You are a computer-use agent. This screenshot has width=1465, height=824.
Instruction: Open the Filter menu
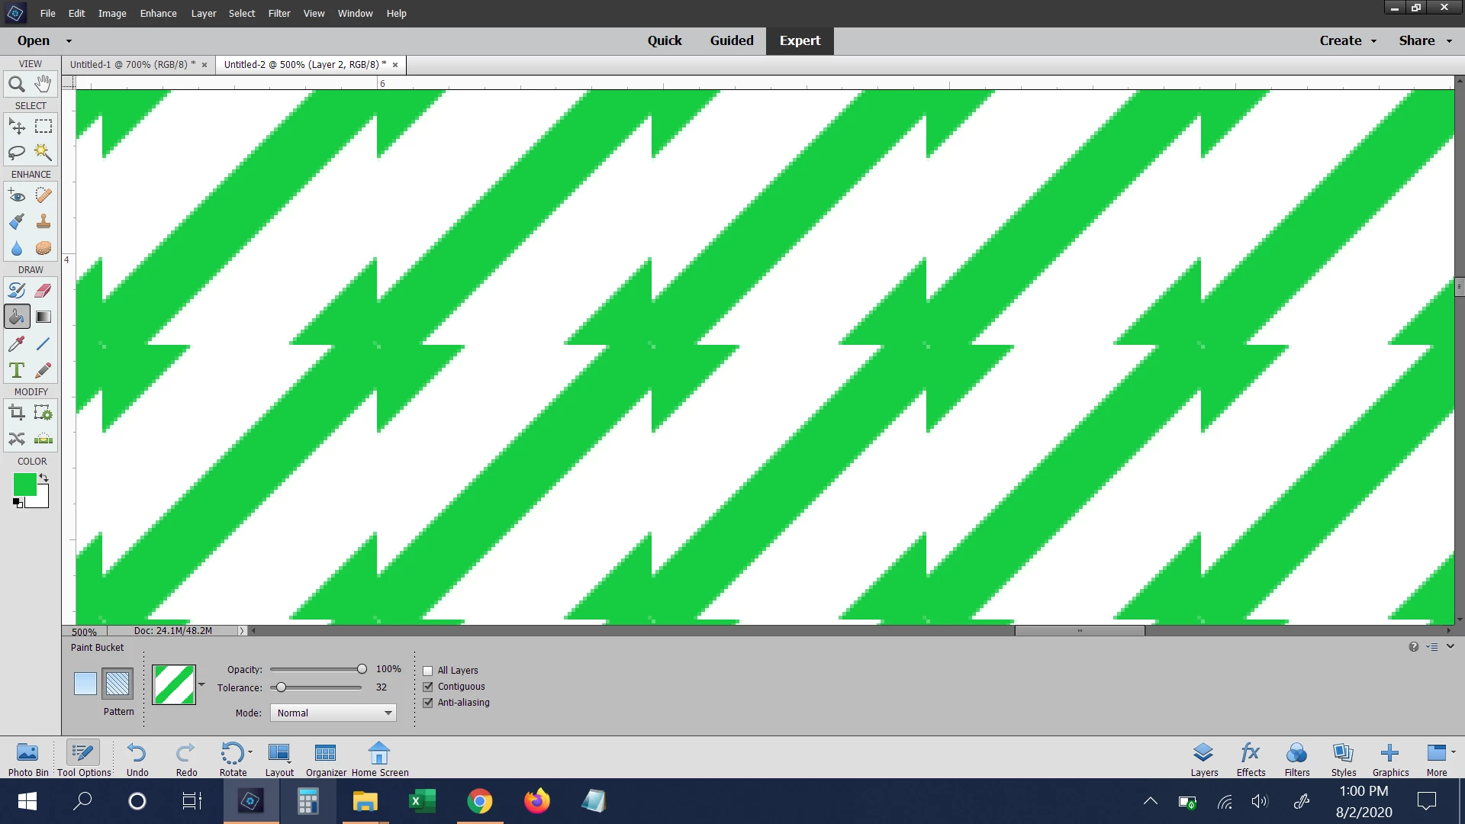[x=279, y=13]
